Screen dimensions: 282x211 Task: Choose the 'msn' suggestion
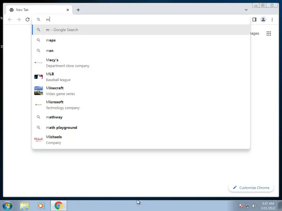point(141,51)
